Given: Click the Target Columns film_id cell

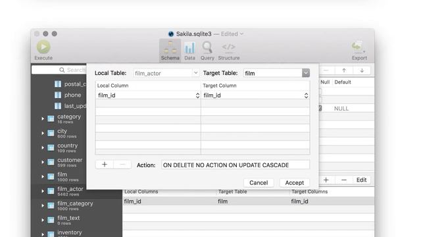Looking at the screenshot, I should [x=300, y=201].
